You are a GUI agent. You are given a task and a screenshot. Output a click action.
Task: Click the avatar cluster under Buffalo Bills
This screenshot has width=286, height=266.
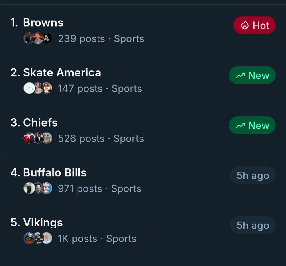tap(38, 188)
